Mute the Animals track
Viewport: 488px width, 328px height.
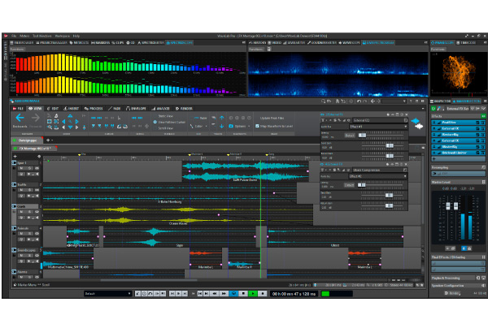21,234
